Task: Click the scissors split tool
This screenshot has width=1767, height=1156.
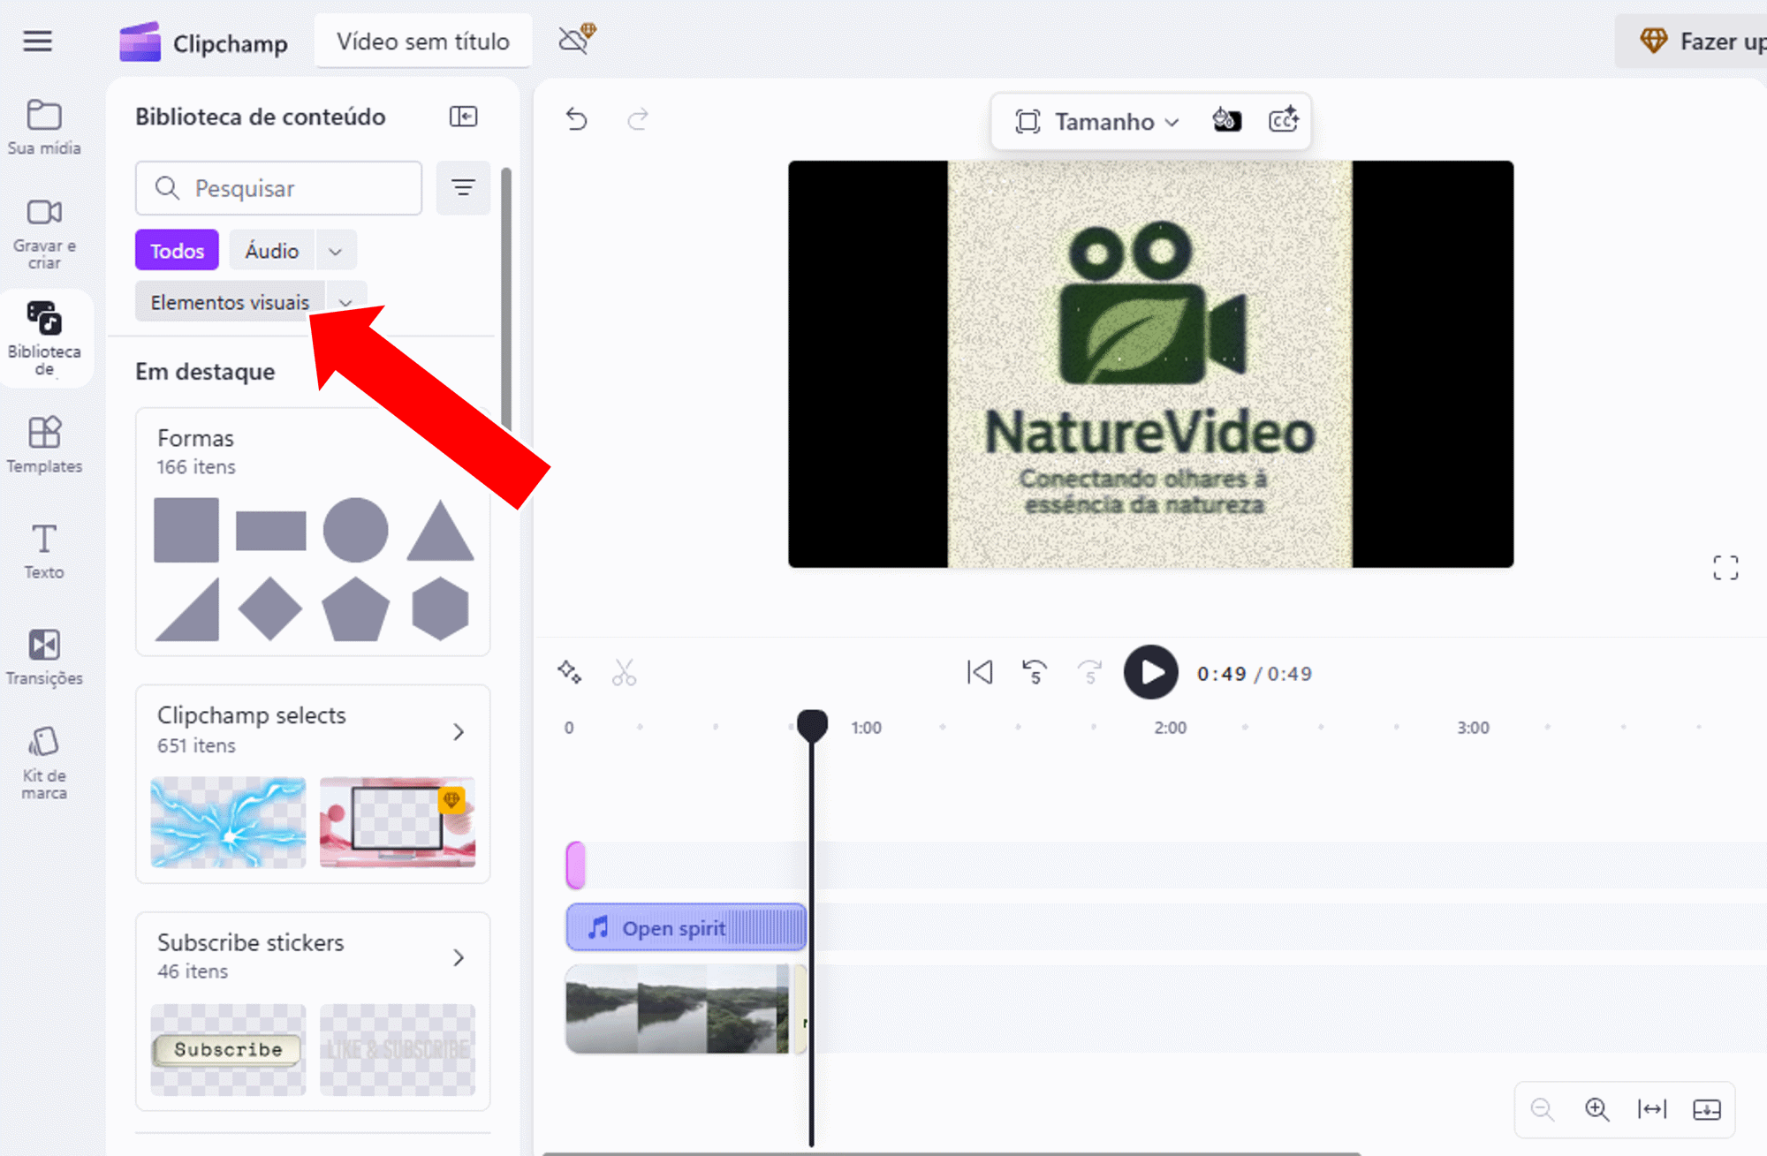Action: coord(624,673)
